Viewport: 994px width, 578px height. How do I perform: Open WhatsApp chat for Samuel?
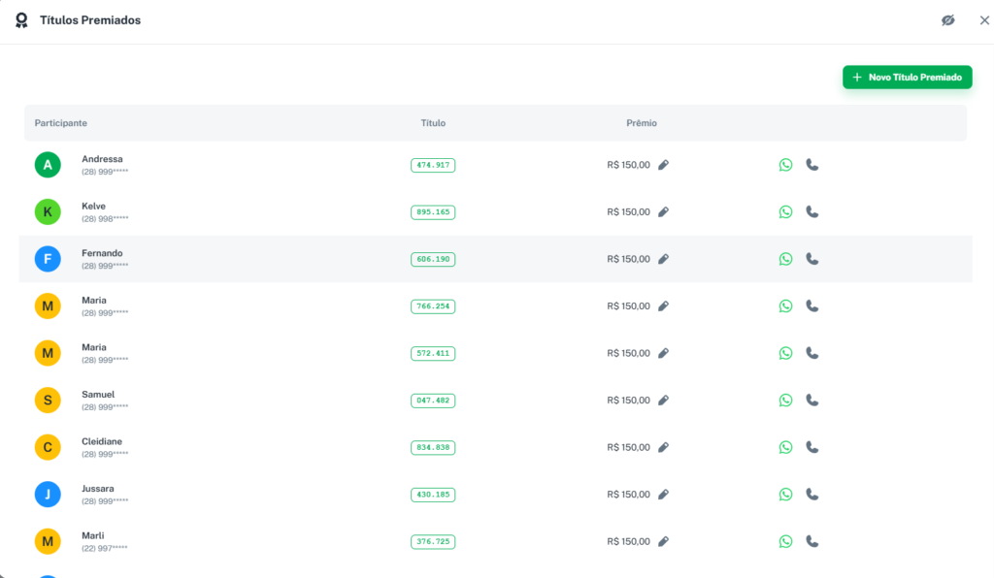[785, 400]
